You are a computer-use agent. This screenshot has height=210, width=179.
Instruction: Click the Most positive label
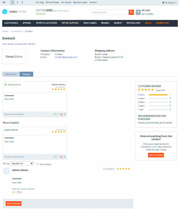[14, 84]
